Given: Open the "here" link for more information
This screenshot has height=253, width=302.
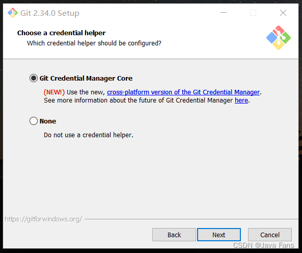Looking at the screenshot, I should point(241,100).
